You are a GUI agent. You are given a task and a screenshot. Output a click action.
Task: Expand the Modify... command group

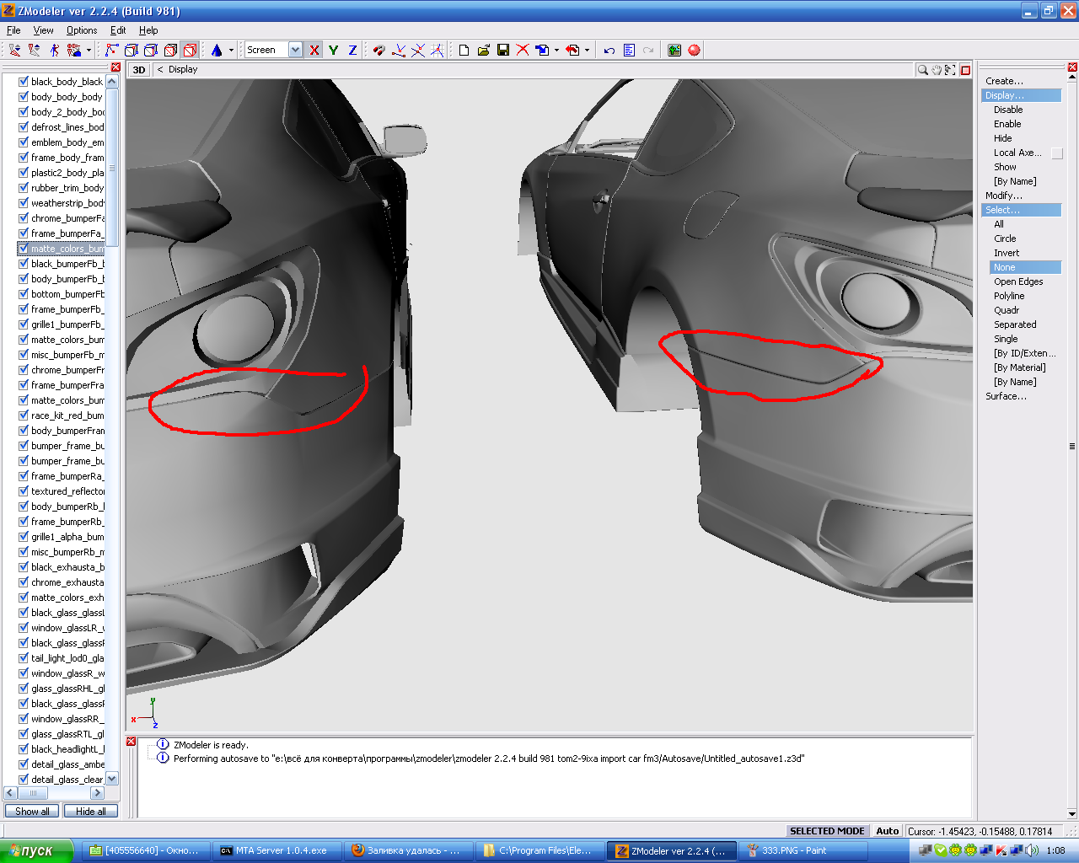pos(1003,196)
